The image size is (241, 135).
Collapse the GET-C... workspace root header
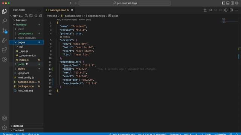pyautogui.click(x=17, y=16)
